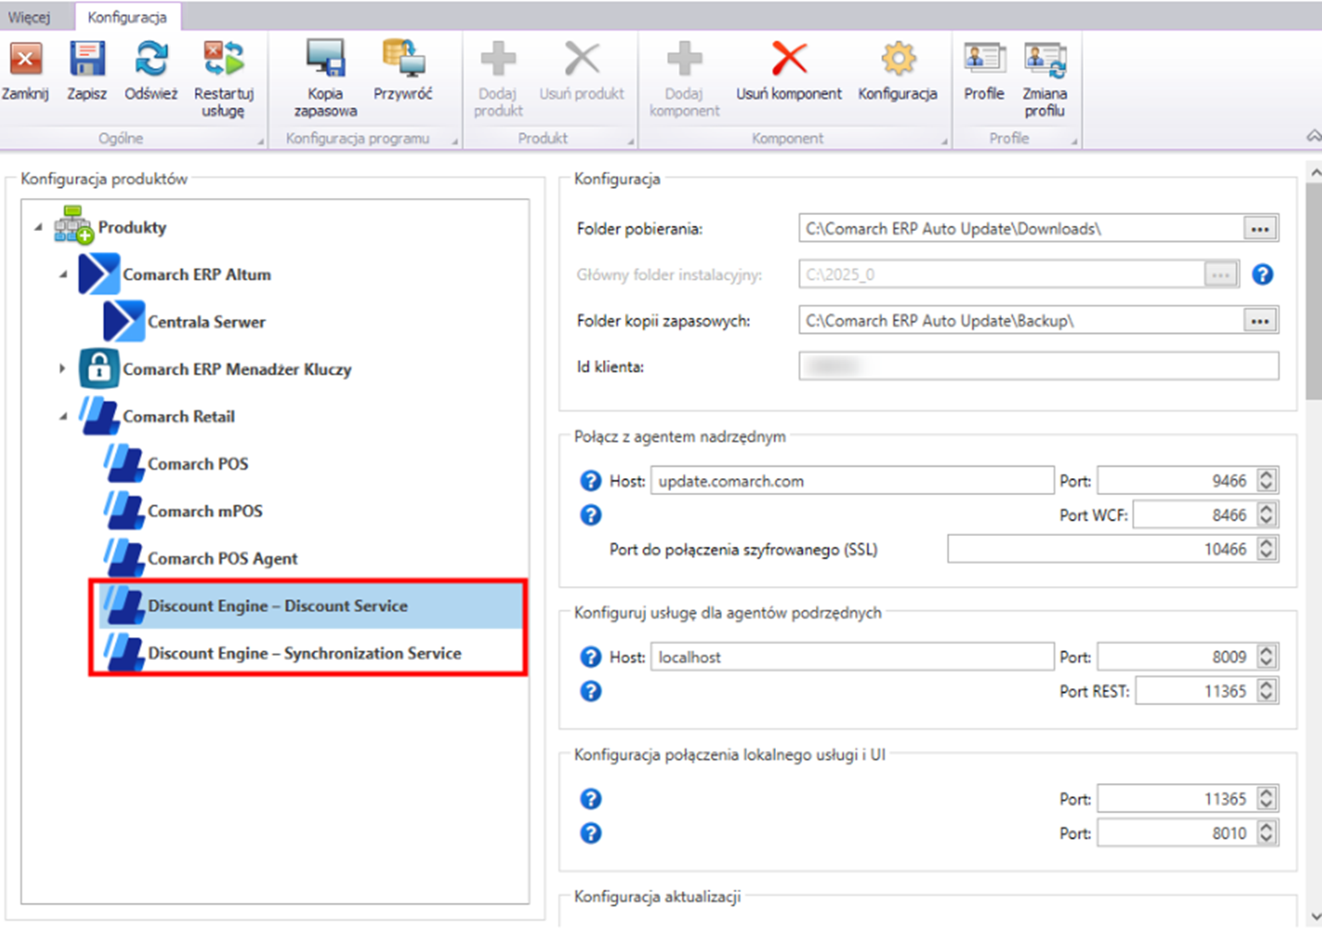Open the Komponent group dialog launcher
The image size is (1322, 931).
tap(944, 141)
